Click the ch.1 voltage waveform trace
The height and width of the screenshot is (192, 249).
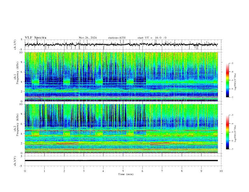tap(121, 45)
